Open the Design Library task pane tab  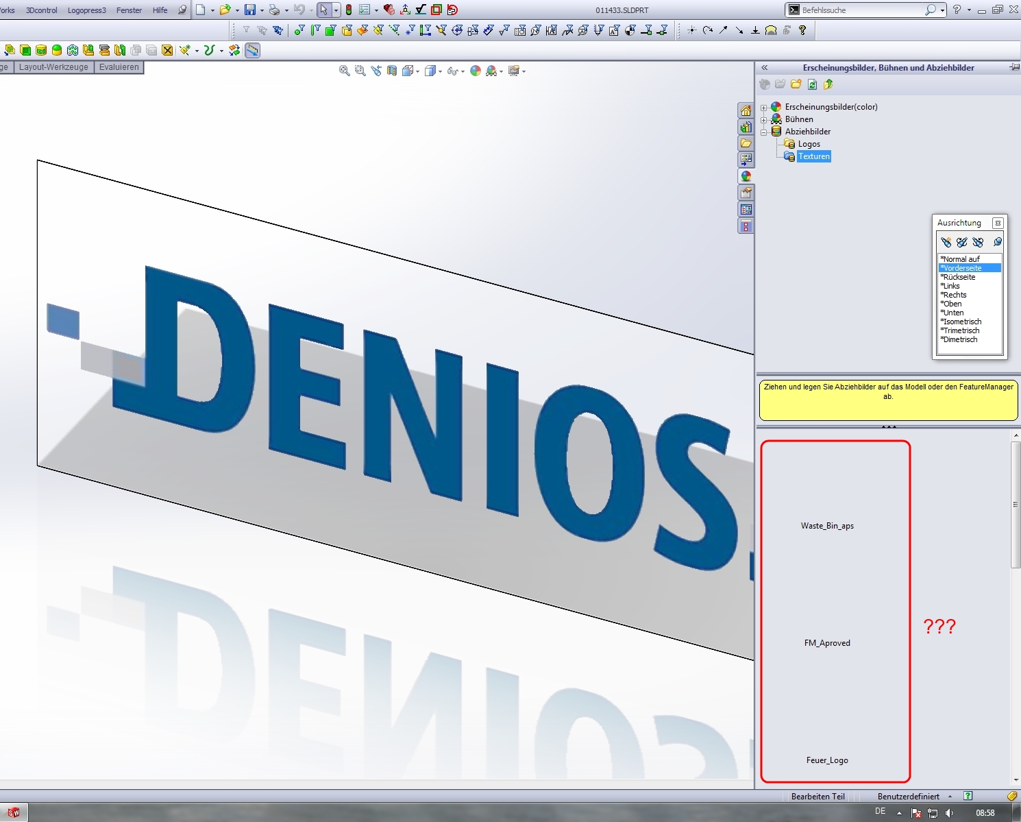point(746,127)
